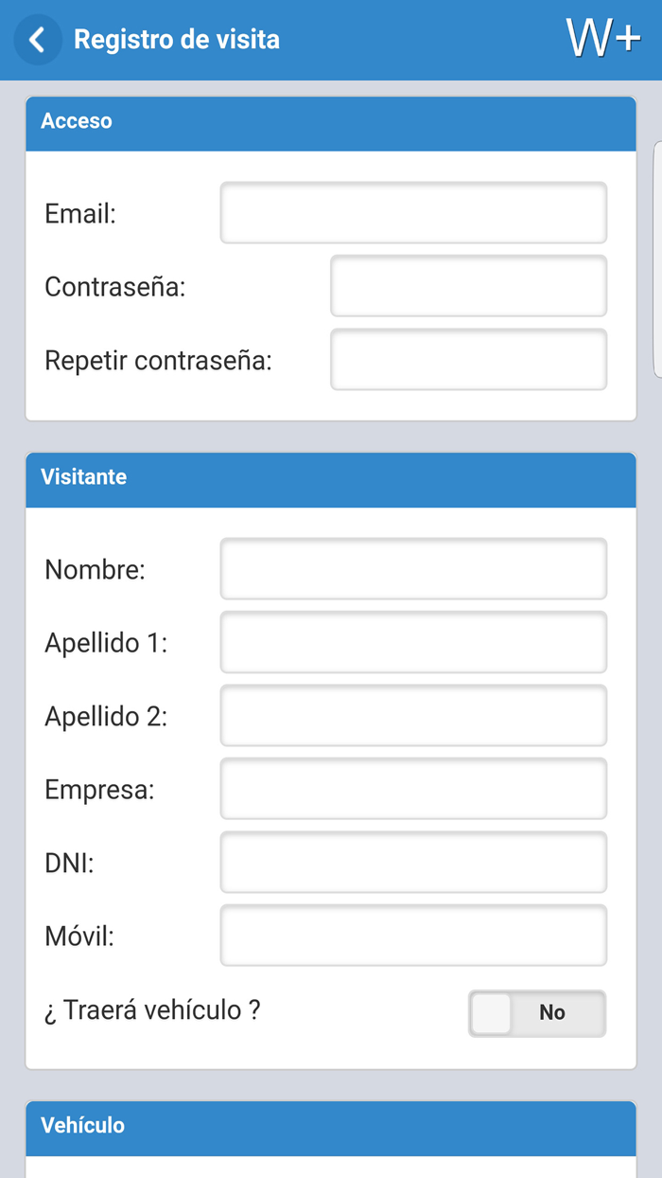Click the Vehículo section header

click(x=79, y=1125)
